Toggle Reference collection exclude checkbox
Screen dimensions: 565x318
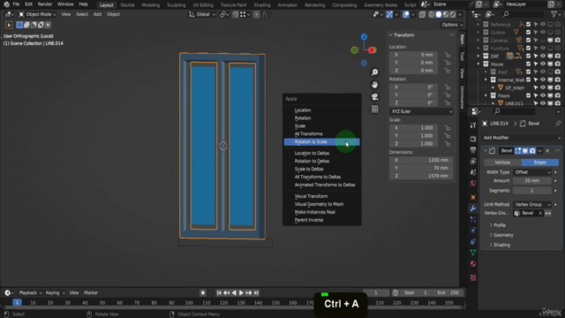tap(528, 25)
